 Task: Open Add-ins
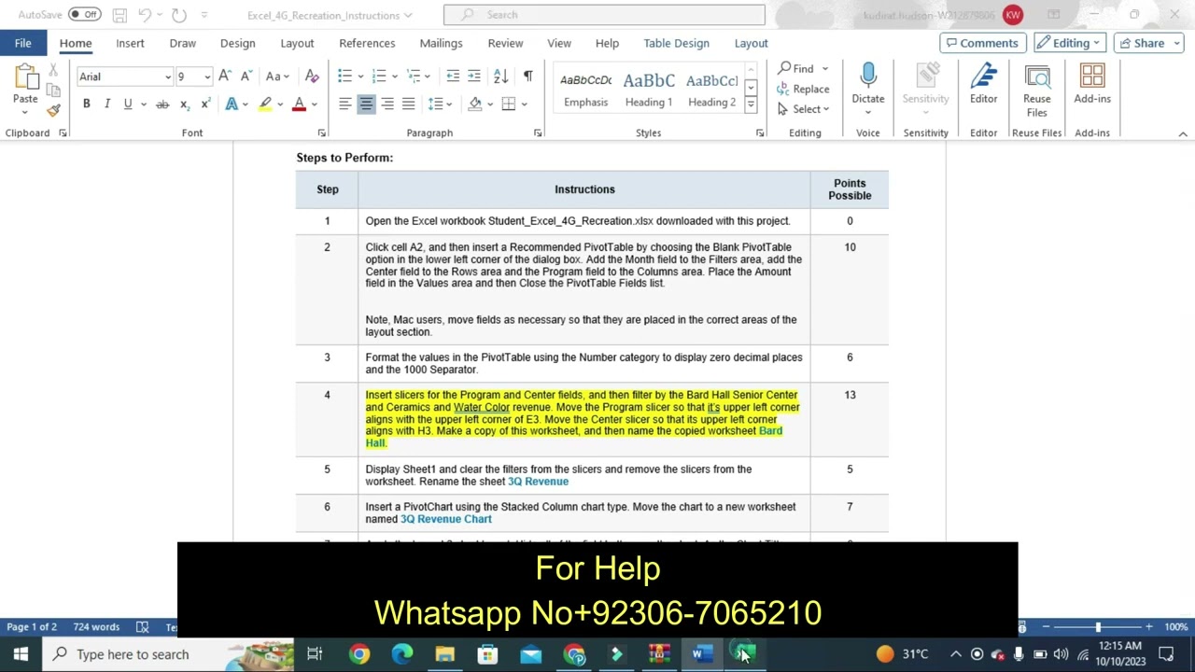tap(1092, 84)
